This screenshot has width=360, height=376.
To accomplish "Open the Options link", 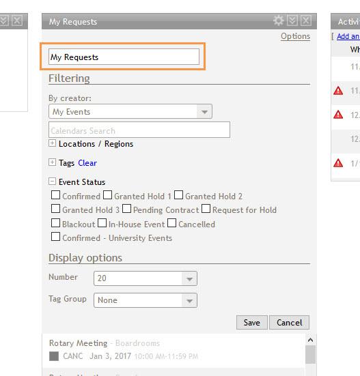I will pos(295,36).
